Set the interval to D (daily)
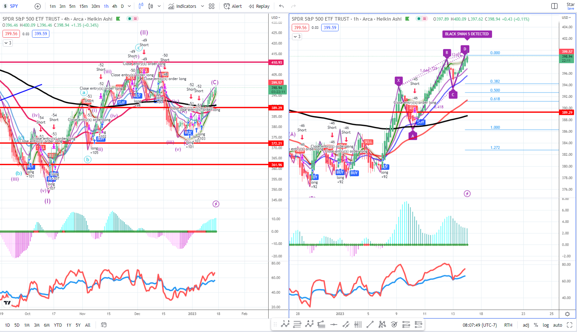The image size is (577, 332). pyautogui.click(x=122, y=6)
